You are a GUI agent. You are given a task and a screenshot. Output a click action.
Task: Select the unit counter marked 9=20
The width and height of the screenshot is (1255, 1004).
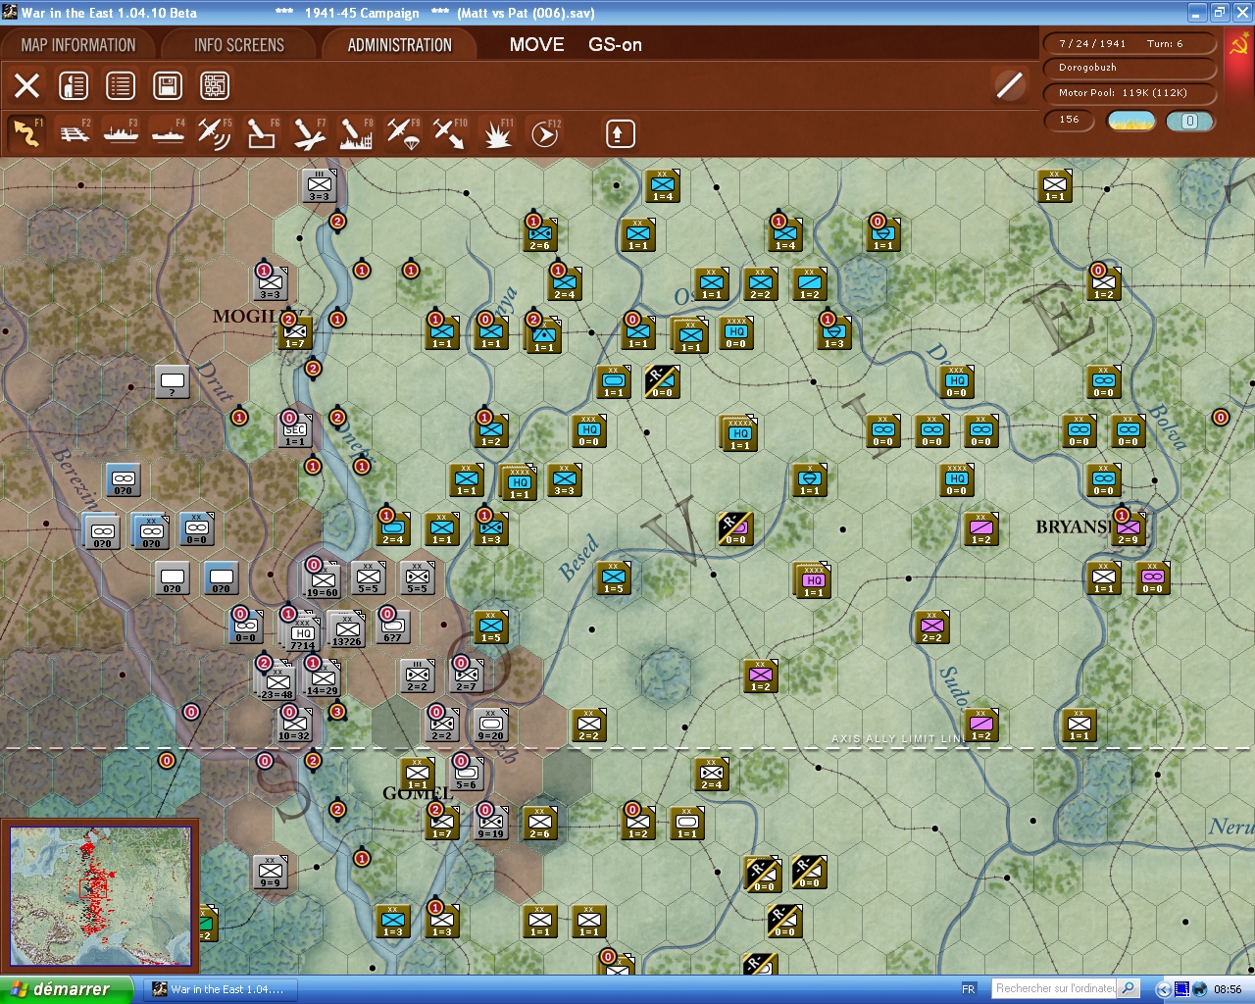click(x=490, y=724)
